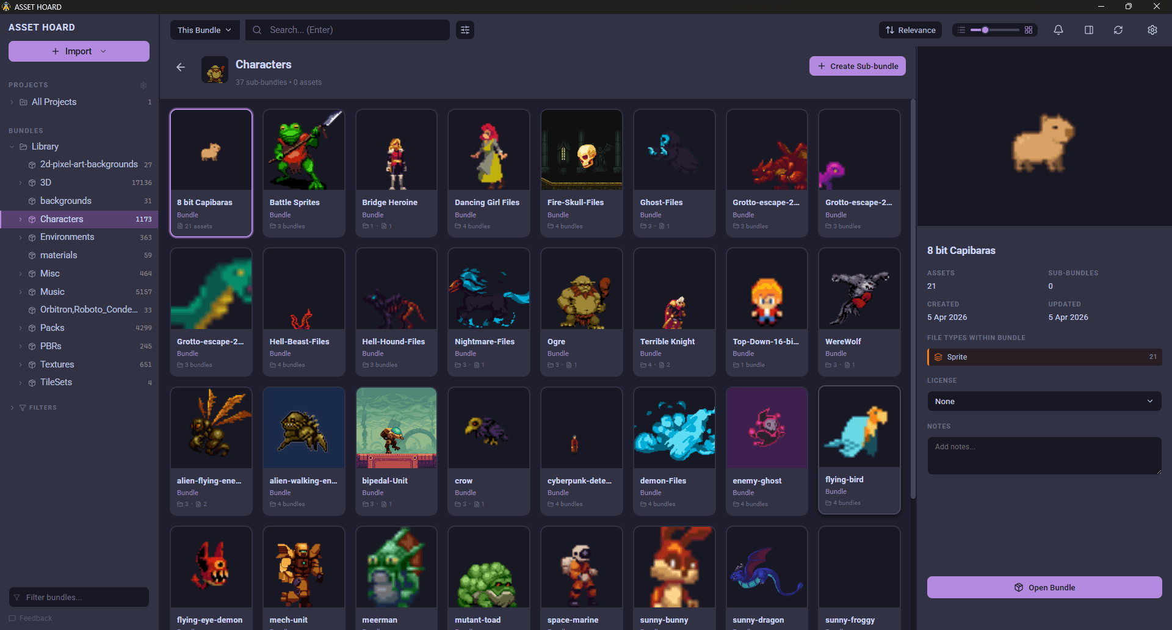Toggle the side panel layout icon

[1089, 30]
